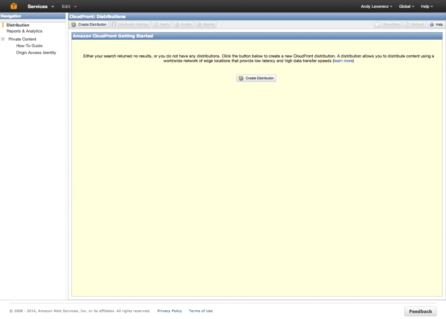Open Origin Access Identity in the sidebar
Image resolution: width=446 pixels, height=319 pixels.
point(36,52)
